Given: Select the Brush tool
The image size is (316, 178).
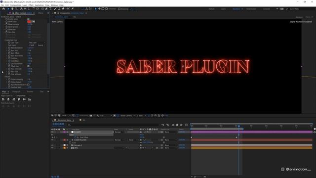Looking at the screenshot, I should click(55, 9).
